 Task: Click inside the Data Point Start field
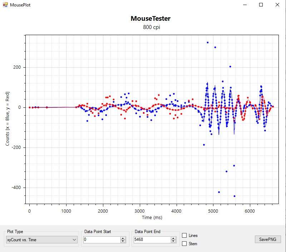(x=102, y=240)
